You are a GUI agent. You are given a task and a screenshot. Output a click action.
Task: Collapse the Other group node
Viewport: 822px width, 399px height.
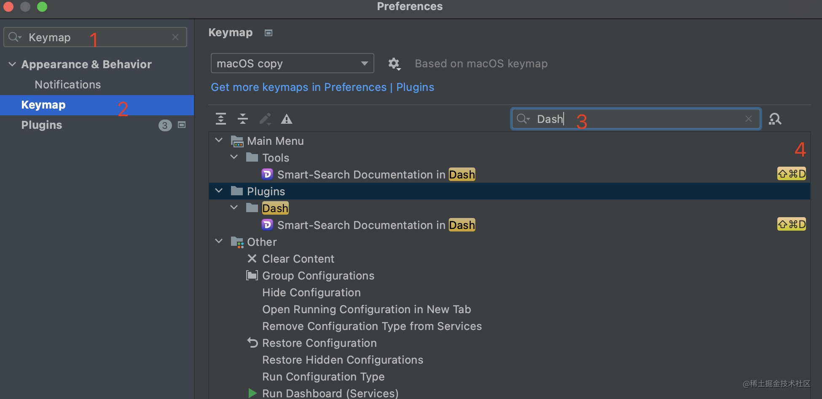pyautogui.click(x=219, y=242)
